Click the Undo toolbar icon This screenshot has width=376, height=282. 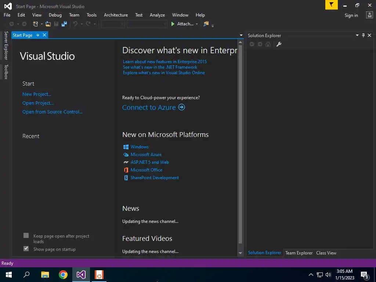(x=75, y=24)
